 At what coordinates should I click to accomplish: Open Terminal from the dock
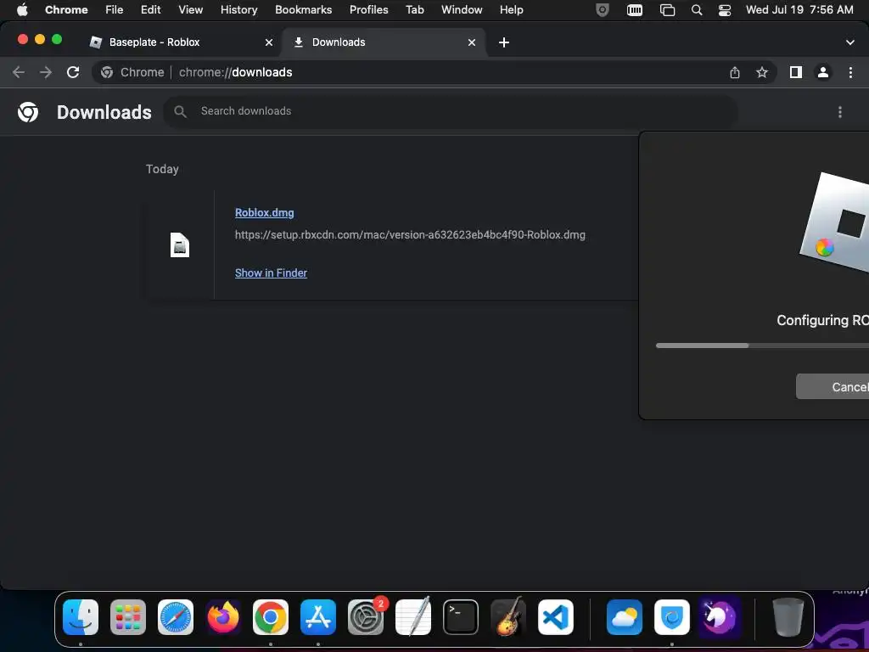coord(461,617)
